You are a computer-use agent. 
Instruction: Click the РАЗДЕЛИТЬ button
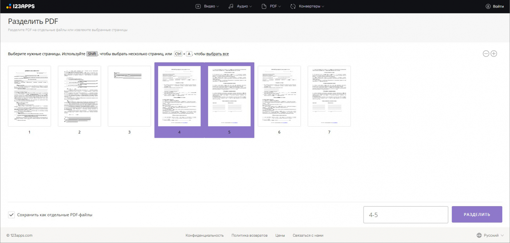(477, 214)
